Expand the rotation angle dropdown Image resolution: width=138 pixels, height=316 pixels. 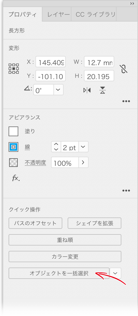(58, 90)
